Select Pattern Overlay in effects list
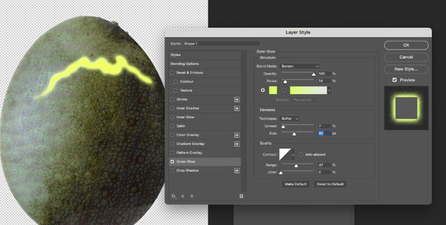The image size is (446, 225). pos(205,153)
